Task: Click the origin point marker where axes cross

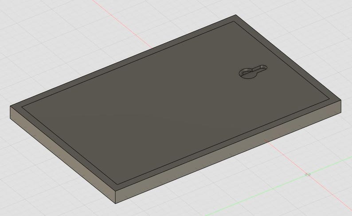Action: click(308, 174)
